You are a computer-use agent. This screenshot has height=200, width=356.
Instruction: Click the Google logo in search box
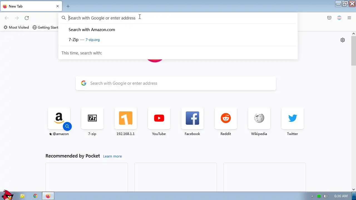84,83
